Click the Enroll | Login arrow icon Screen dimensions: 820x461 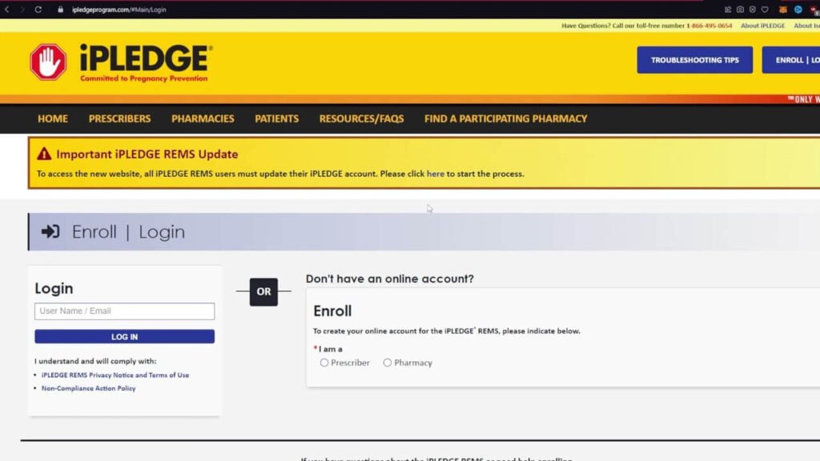50,231
